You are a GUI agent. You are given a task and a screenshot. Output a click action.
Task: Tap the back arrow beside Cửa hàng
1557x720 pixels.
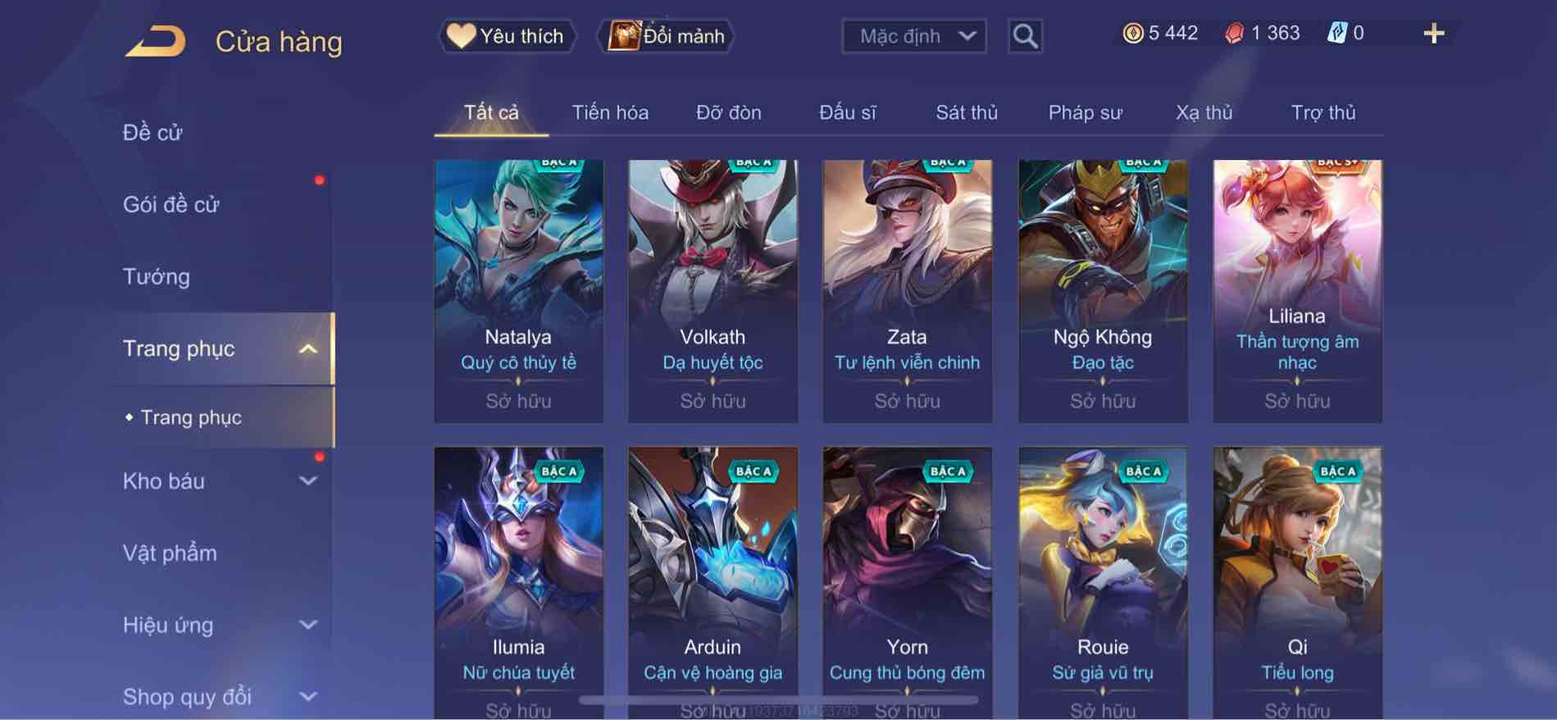click(155, 42)
